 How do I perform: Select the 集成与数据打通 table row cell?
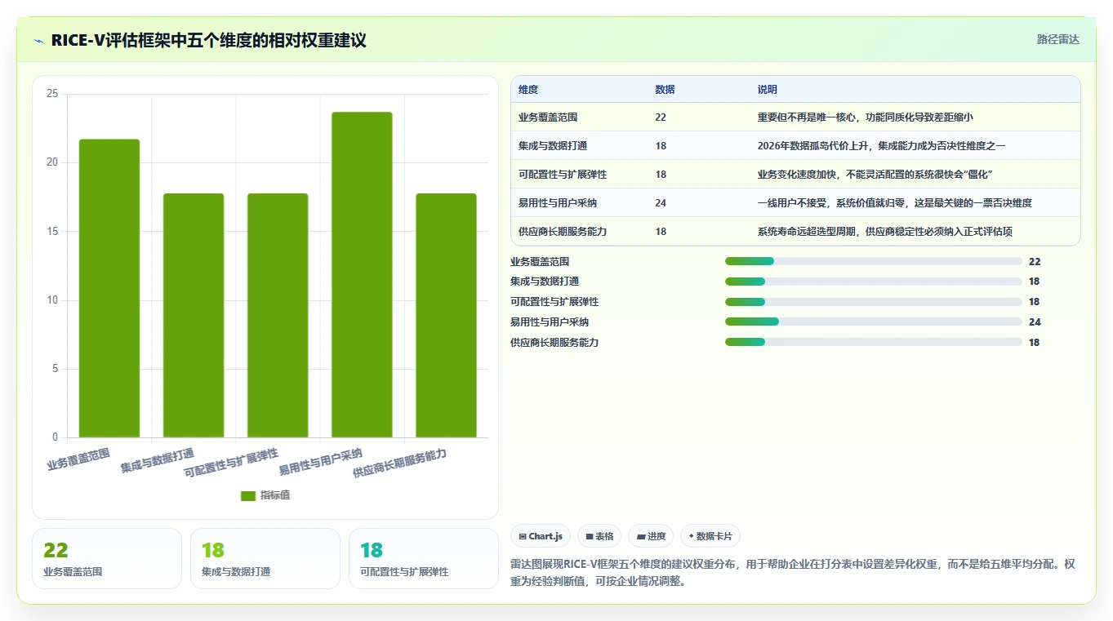pos(553,146)
